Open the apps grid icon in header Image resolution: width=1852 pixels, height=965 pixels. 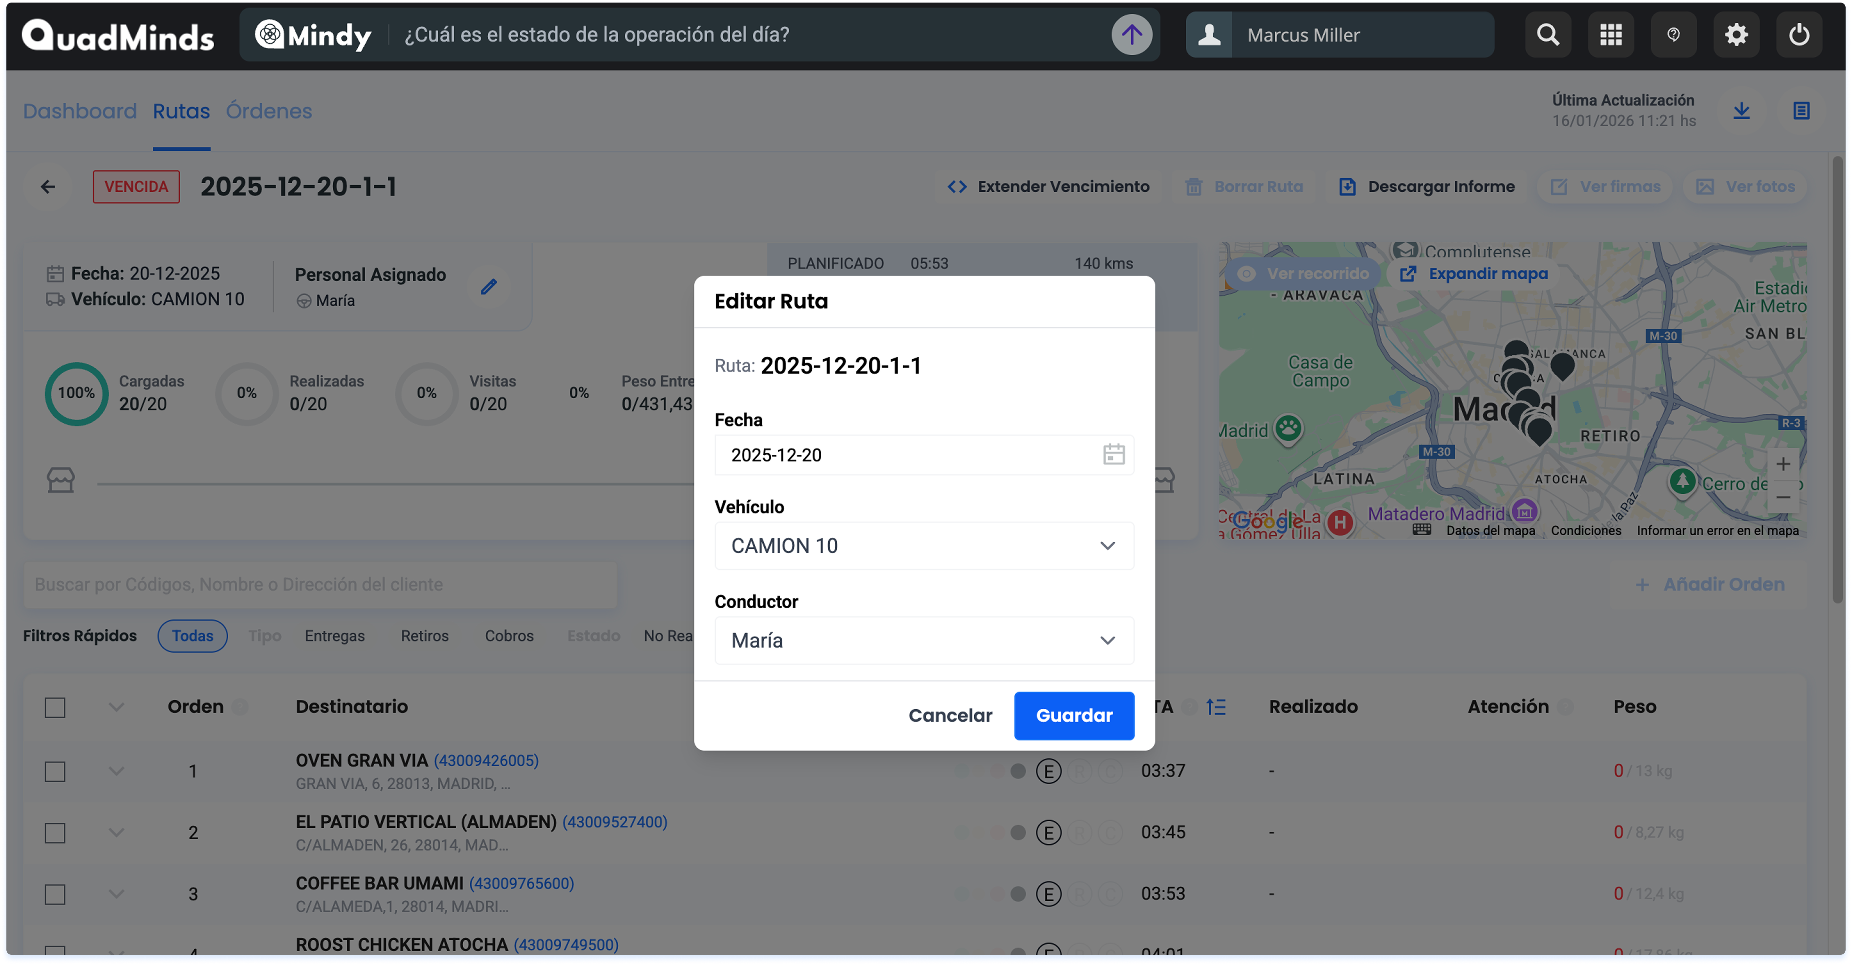coord(1611,35)
